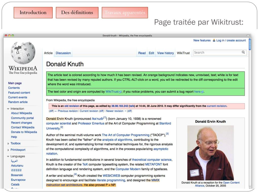Click Log in / create account
This screenshot has height=194, width=259.
click(x=231, y=40)
